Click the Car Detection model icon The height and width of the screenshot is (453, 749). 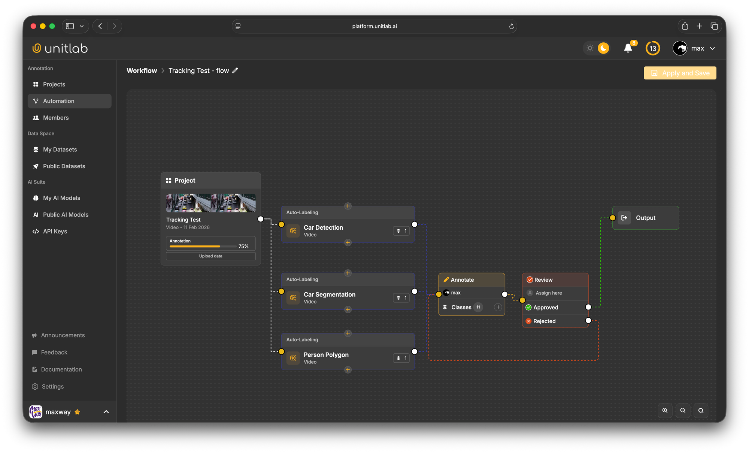[293, 231]
